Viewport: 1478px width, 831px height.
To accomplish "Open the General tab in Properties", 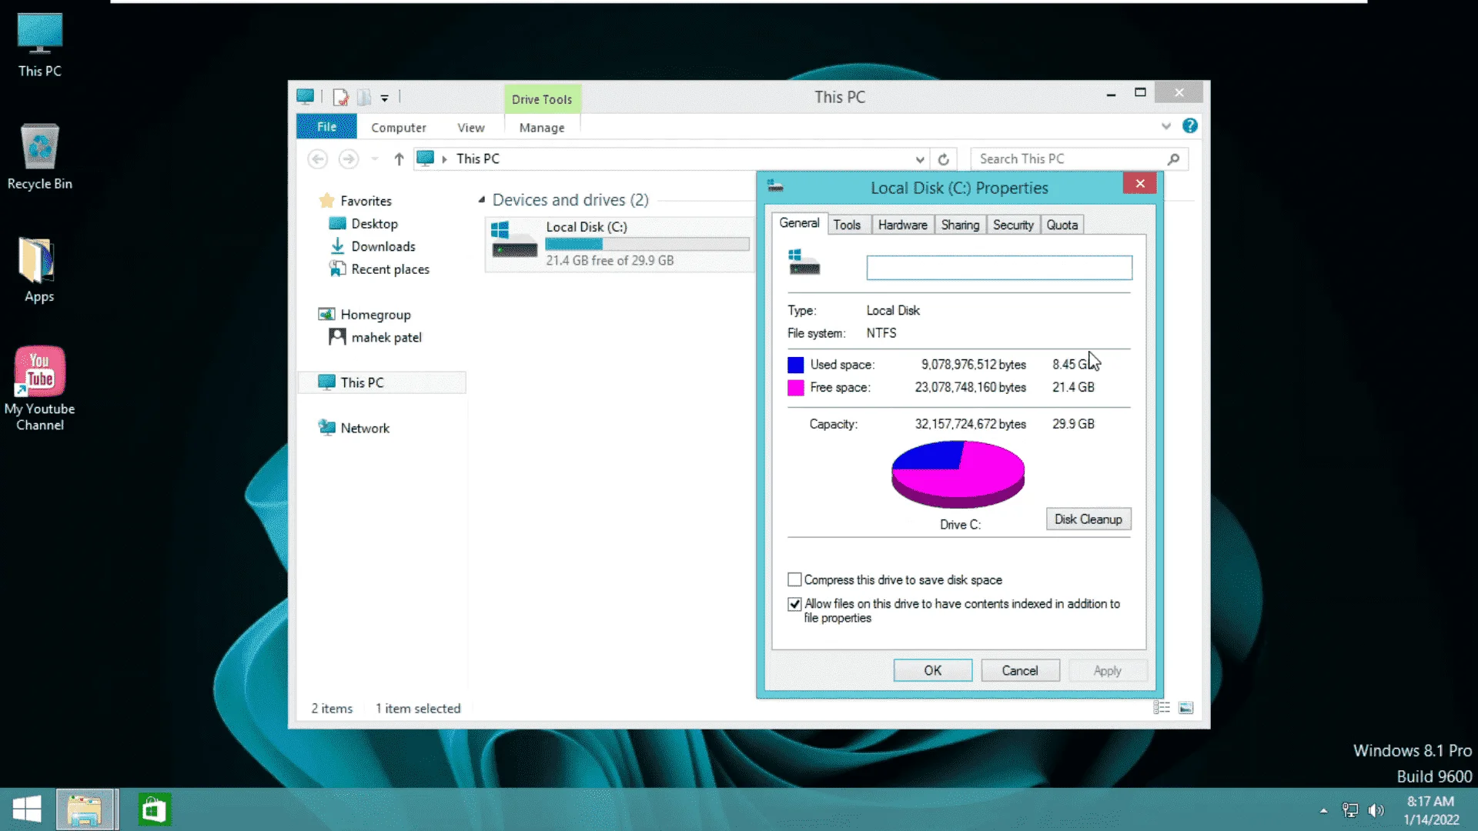I will click(x=799, y=223).
